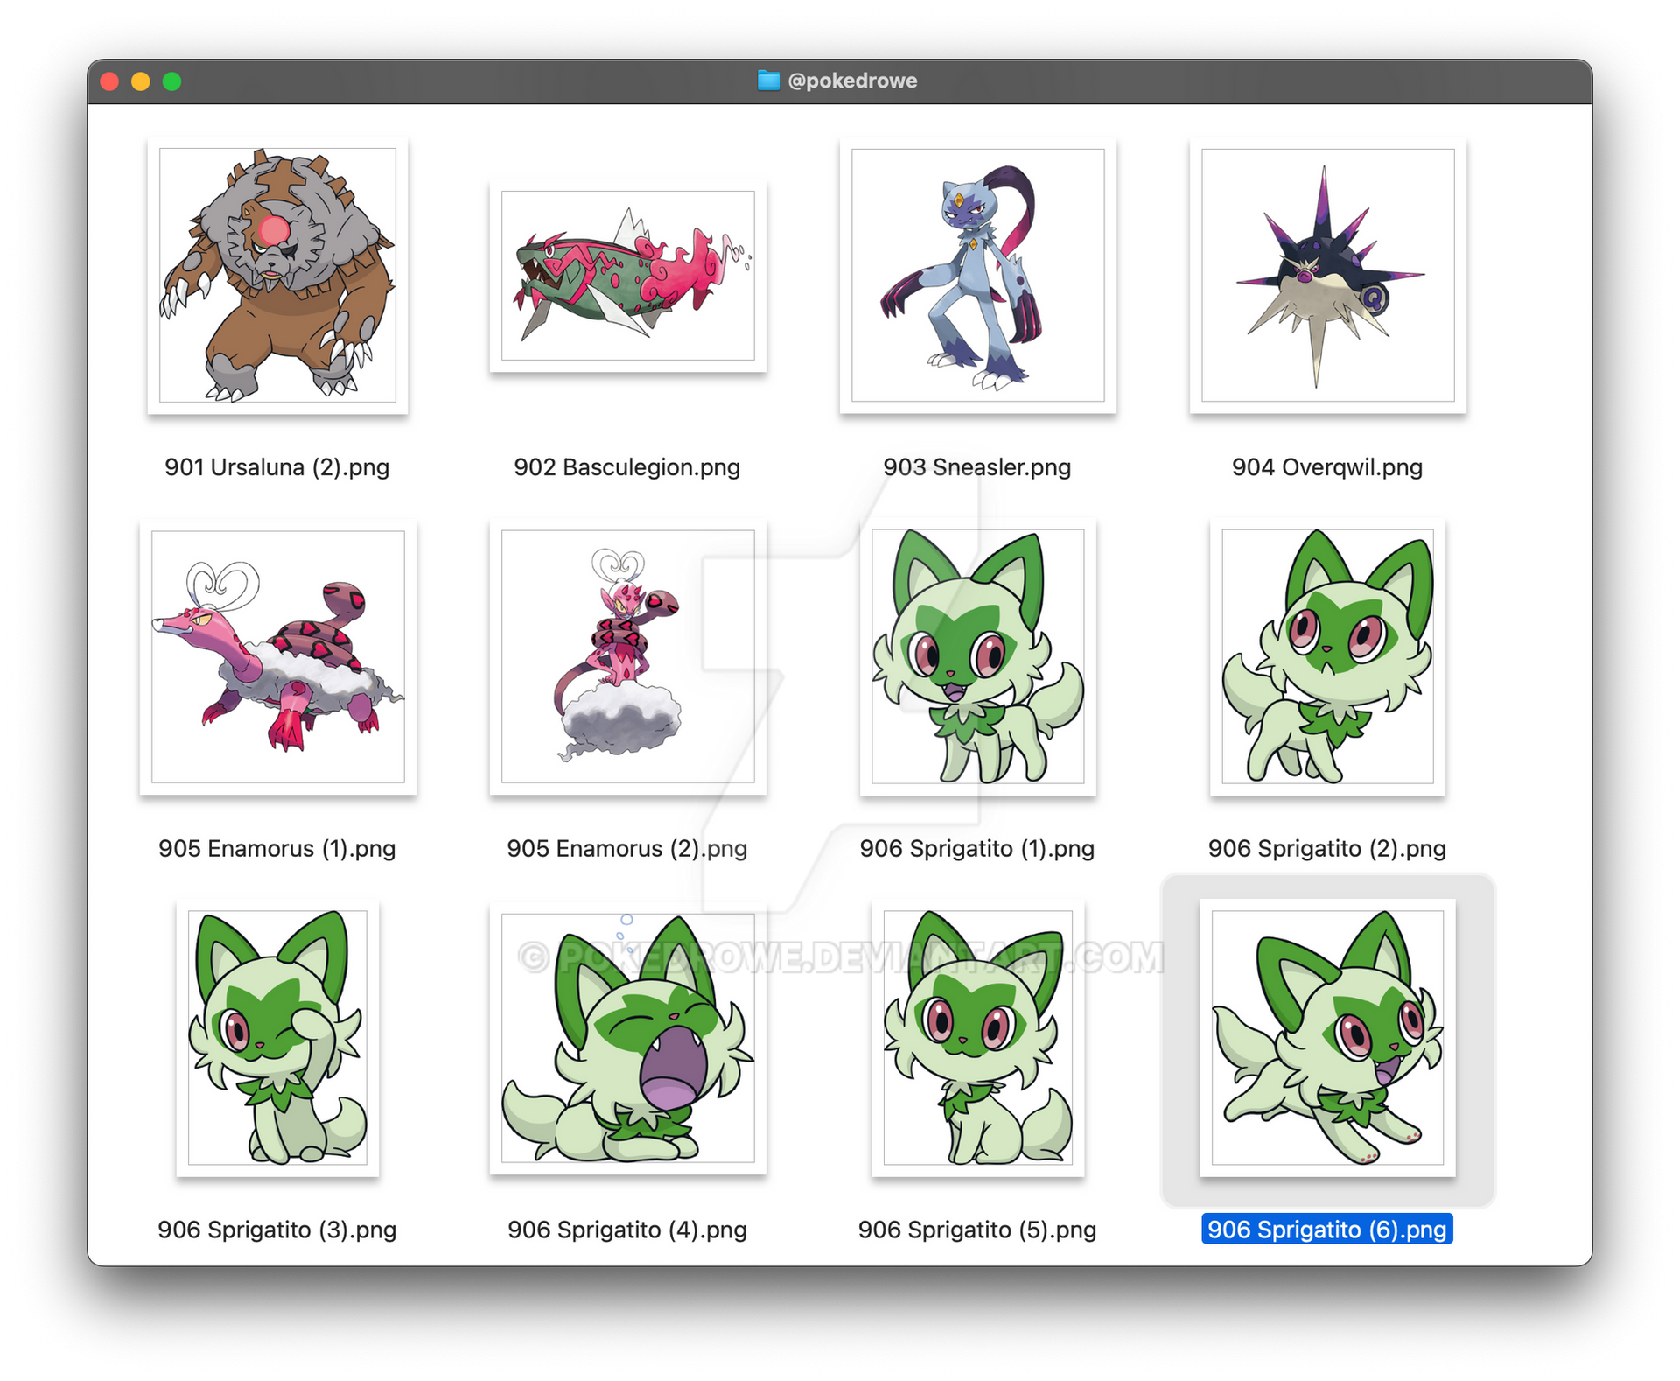1680x1381 pixels.
Task: Select the 906 Sprigatito (1) image thumbnail
Action: tap(977, 656)
